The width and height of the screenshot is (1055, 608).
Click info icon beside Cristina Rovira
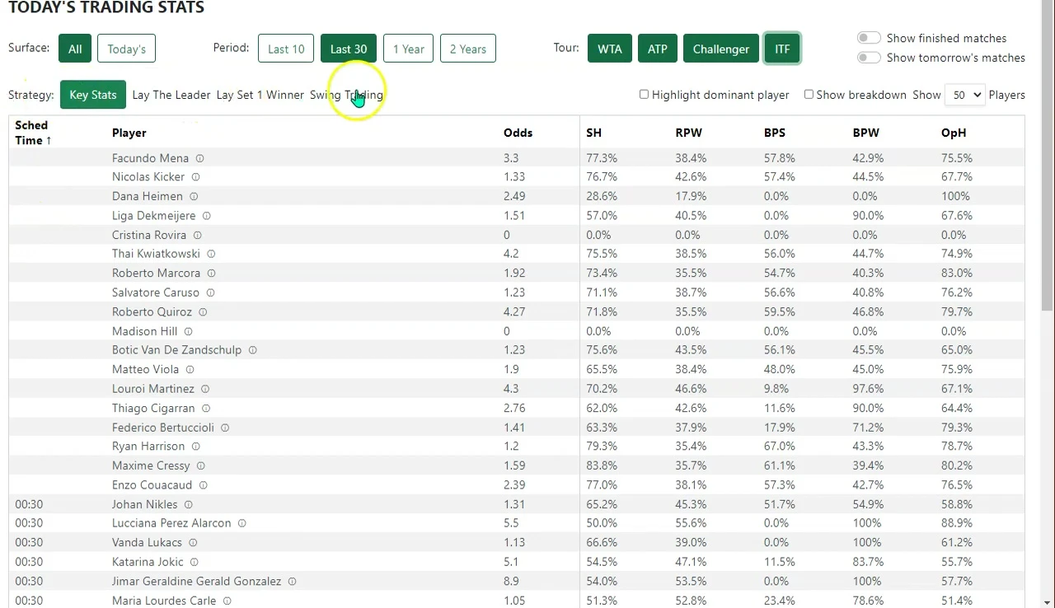click(197, 235)
